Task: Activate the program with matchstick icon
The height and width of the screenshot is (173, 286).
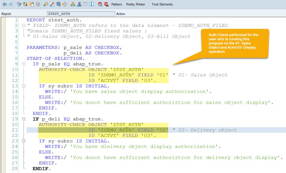Action: 52,4
